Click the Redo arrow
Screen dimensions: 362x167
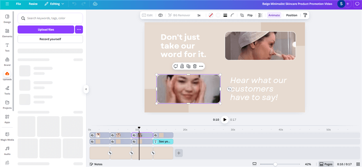coord(83,4)
